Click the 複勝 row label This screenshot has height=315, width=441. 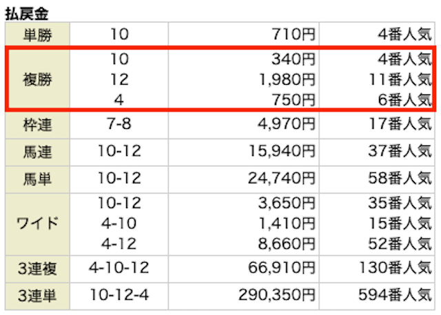[37, 79]
